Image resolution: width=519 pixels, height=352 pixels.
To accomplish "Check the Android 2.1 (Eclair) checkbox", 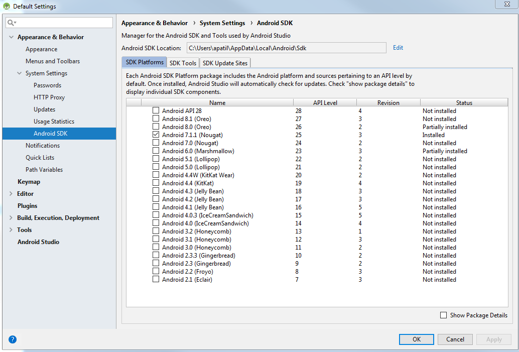I will coord(156,279).
